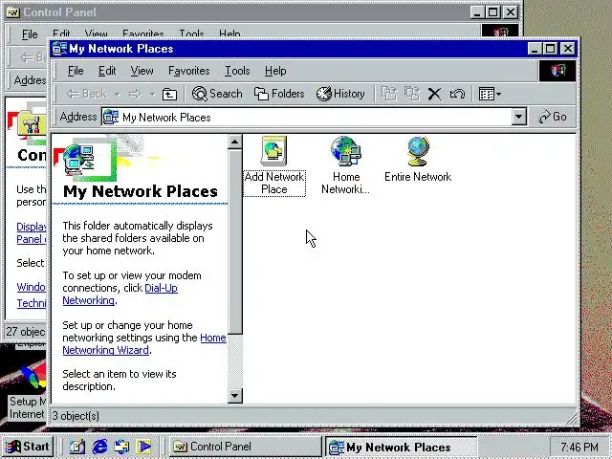Click the Go button
The height and width of the screenshot is (459, 612).
click(x=553, y=117)
